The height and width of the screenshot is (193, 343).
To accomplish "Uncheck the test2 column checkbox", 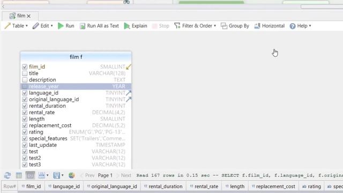I will pyautogui.click(x=25, y=158).
